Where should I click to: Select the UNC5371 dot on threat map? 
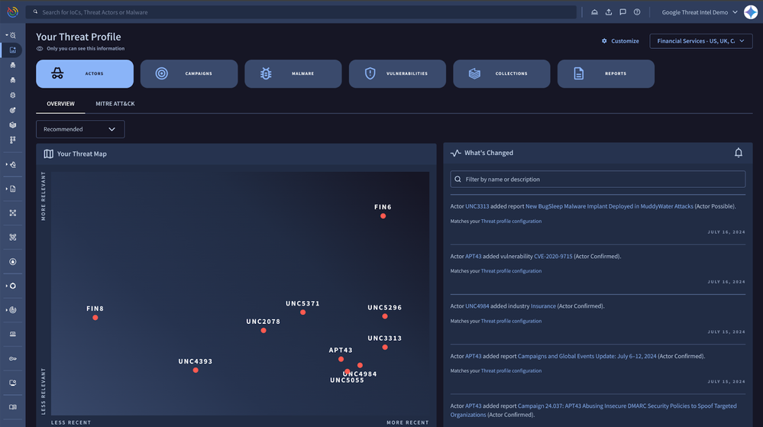coord(302,312)
